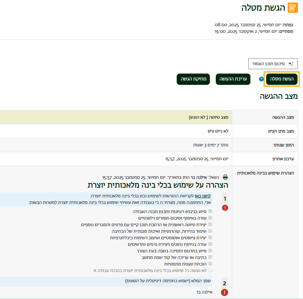Click the סיכום תוכן העמוד summary button
The image size is (303, 299).
coord(273,63)
